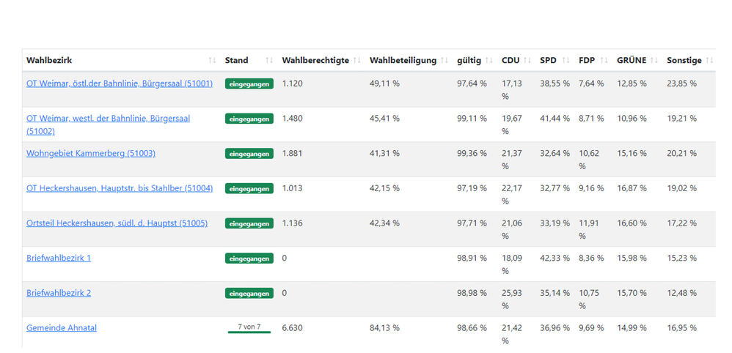732x353 pixels.
Task: Sort by SPD column arrows
Action: tap(566, 61)
